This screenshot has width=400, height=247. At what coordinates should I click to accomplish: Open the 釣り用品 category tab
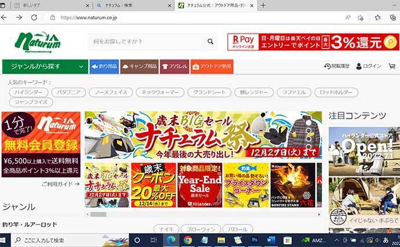tap(104, 67)
